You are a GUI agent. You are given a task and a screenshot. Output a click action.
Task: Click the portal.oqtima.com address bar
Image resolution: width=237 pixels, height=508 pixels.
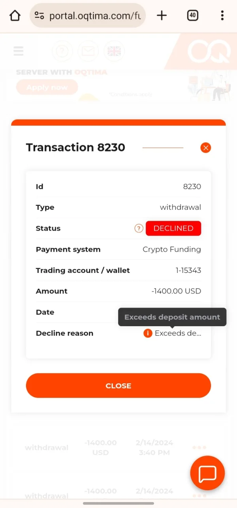(95, 16)
